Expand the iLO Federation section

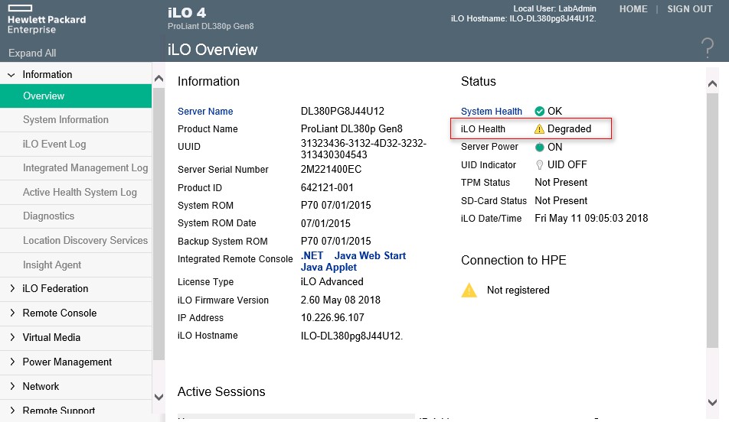pos(11,289)
